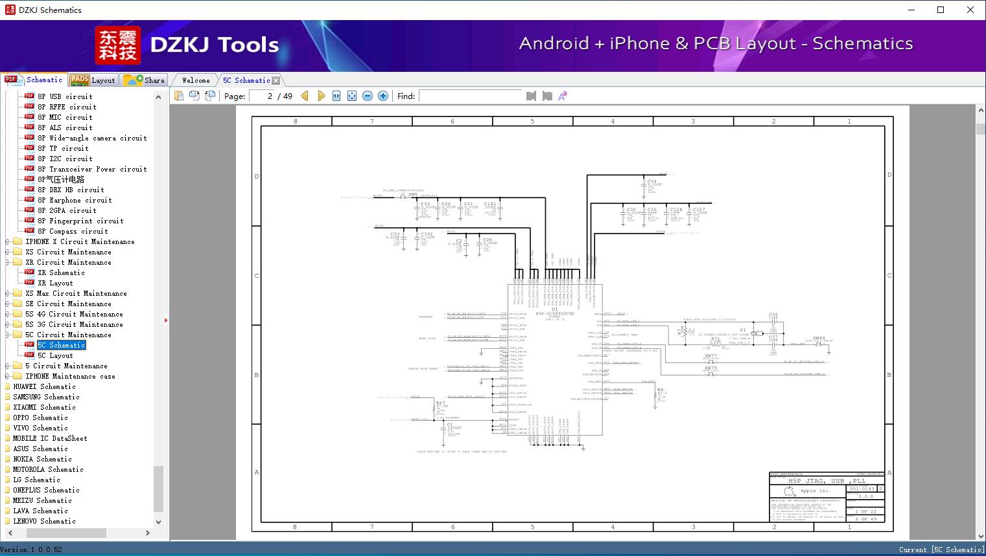
Task: Collapse XR Circuit Maintenance folder
Action: [x=7, y=262]
